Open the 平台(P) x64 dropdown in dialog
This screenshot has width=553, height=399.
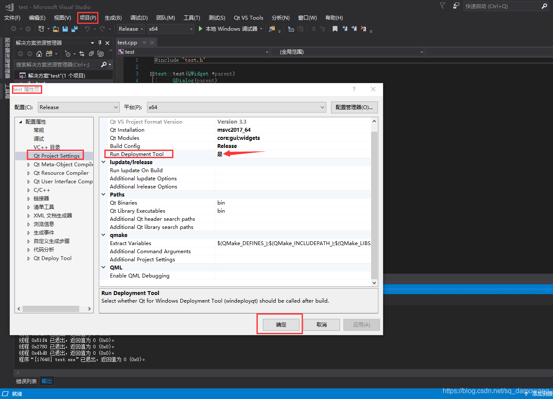tap(237, 107)
